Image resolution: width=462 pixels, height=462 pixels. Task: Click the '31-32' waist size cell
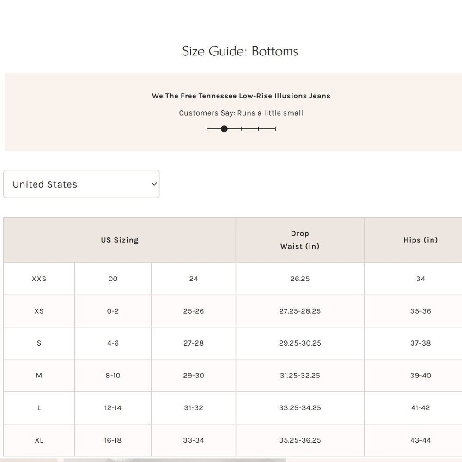[194, 408]
